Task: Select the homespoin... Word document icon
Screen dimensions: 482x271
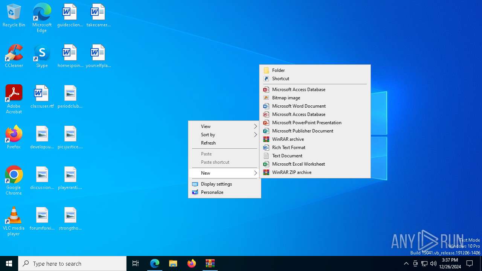Action: (x=70, y=56)
